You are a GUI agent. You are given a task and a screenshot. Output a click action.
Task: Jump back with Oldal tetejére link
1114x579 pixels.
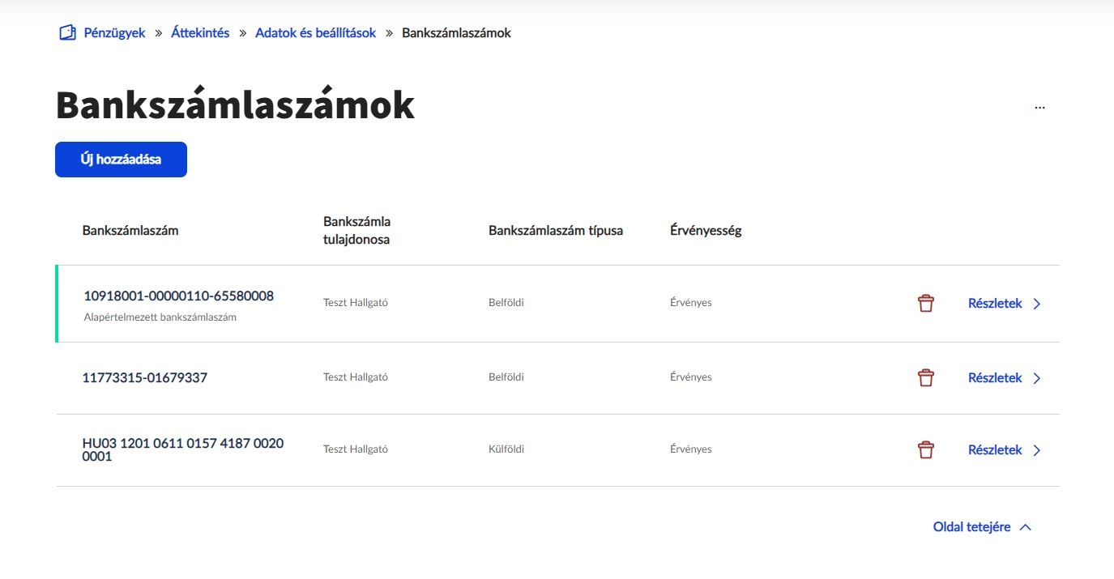[971, 527]
